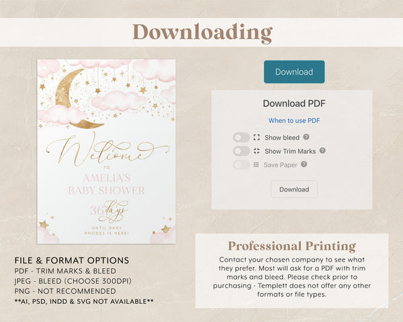Open the When to use PDF link
This screenshot has width=403, height=322.
(x=294, y=121)
